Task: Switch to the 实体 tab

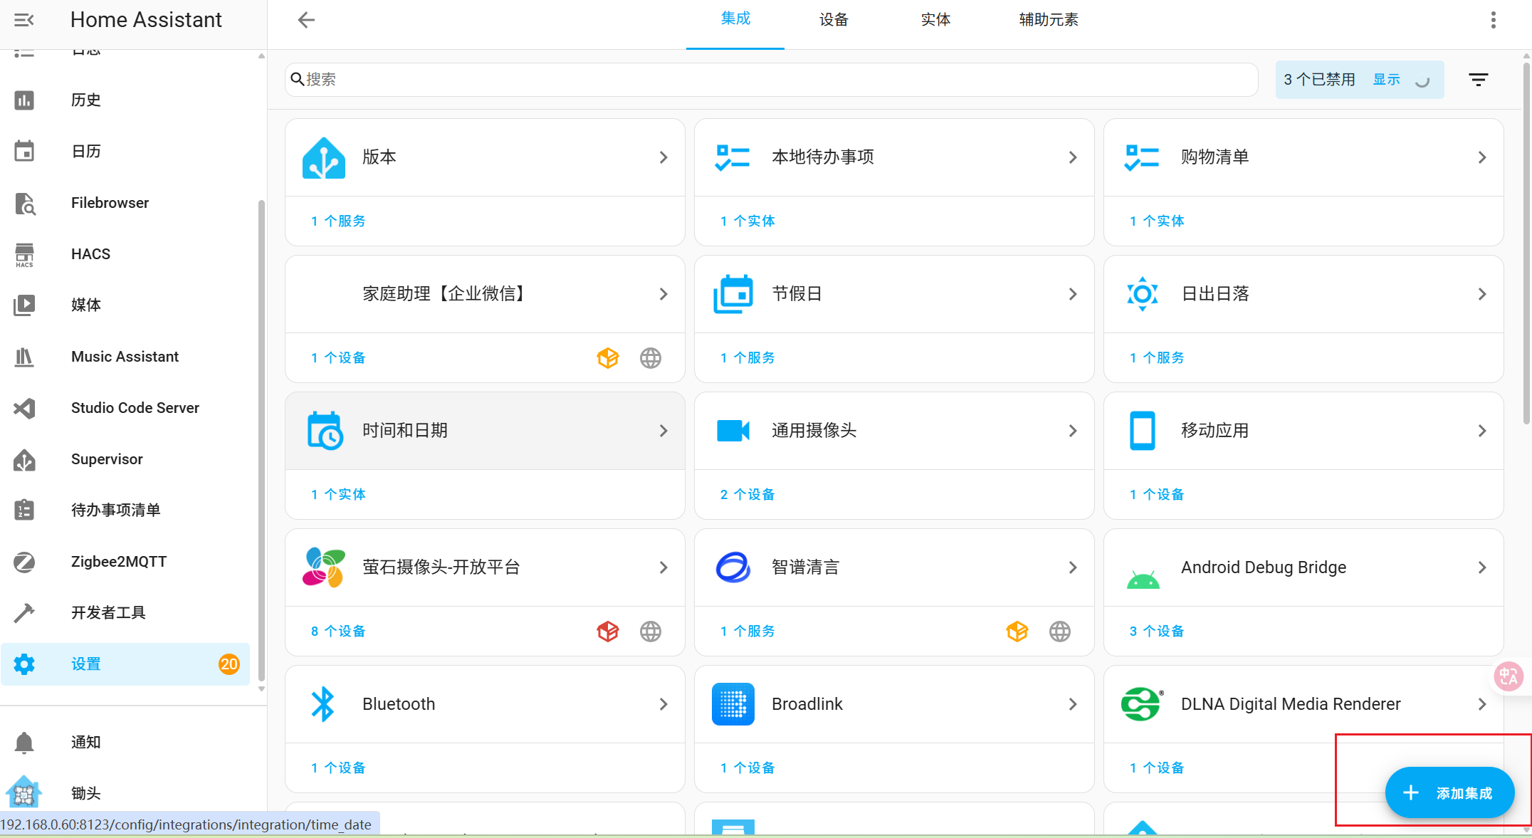Action: click(935, 20)
